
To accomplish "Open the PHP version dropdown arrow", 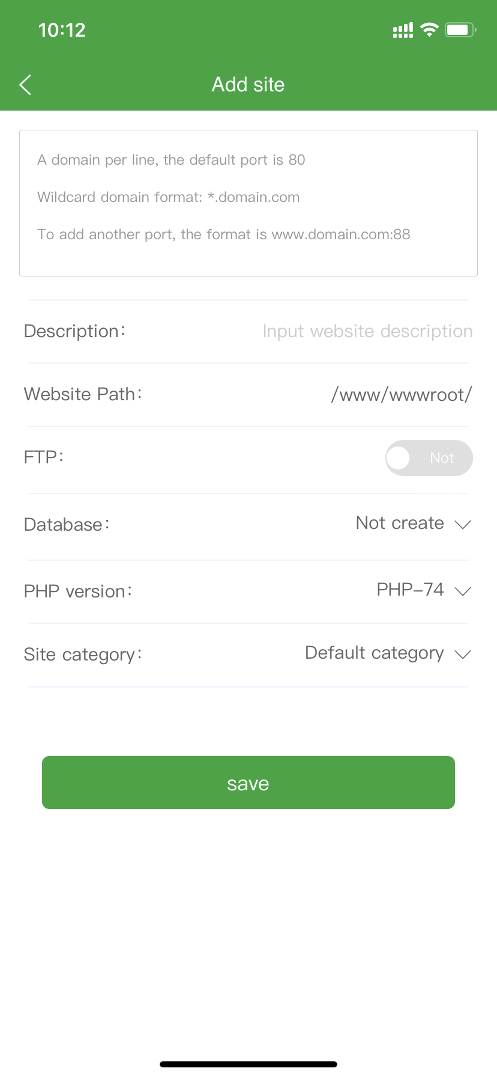I will [x=463, y=591].
